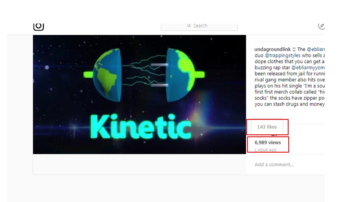Open the undagroundlink profile link
Screen dimensions: 359x202
273,49
